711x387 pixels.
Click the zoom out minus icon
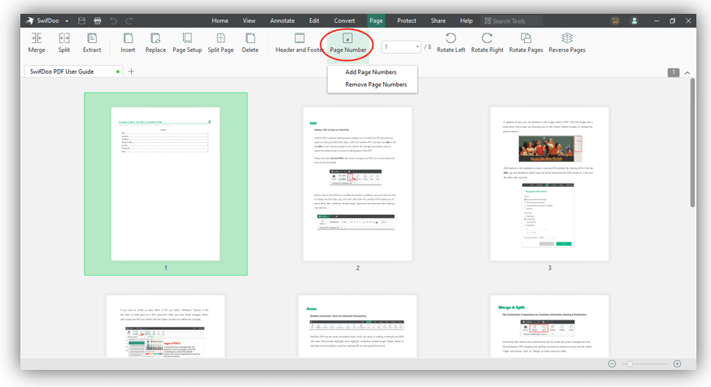click(612, 364)
